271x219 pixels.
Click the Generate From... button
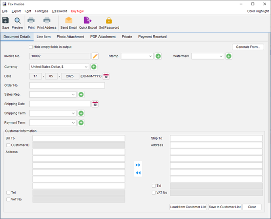coord(248,47)
